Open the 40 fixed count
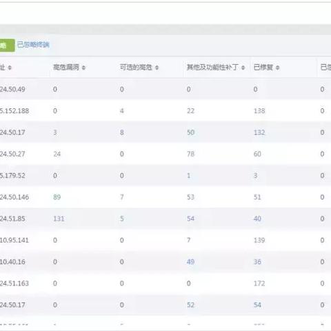 click(257, 219)
